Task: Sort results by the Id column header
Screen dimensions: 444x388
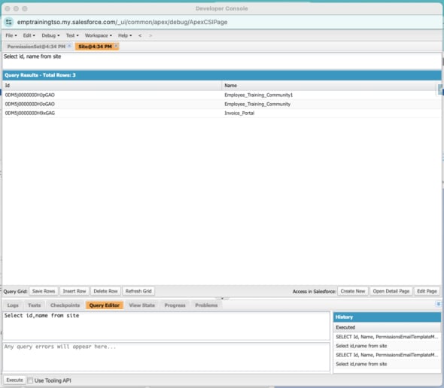Action: tap(112, 85)
